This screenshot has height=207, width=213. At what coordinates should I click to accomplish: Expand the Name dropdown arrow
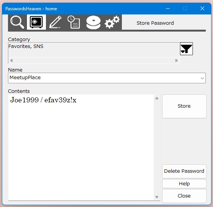coord(202,78)
